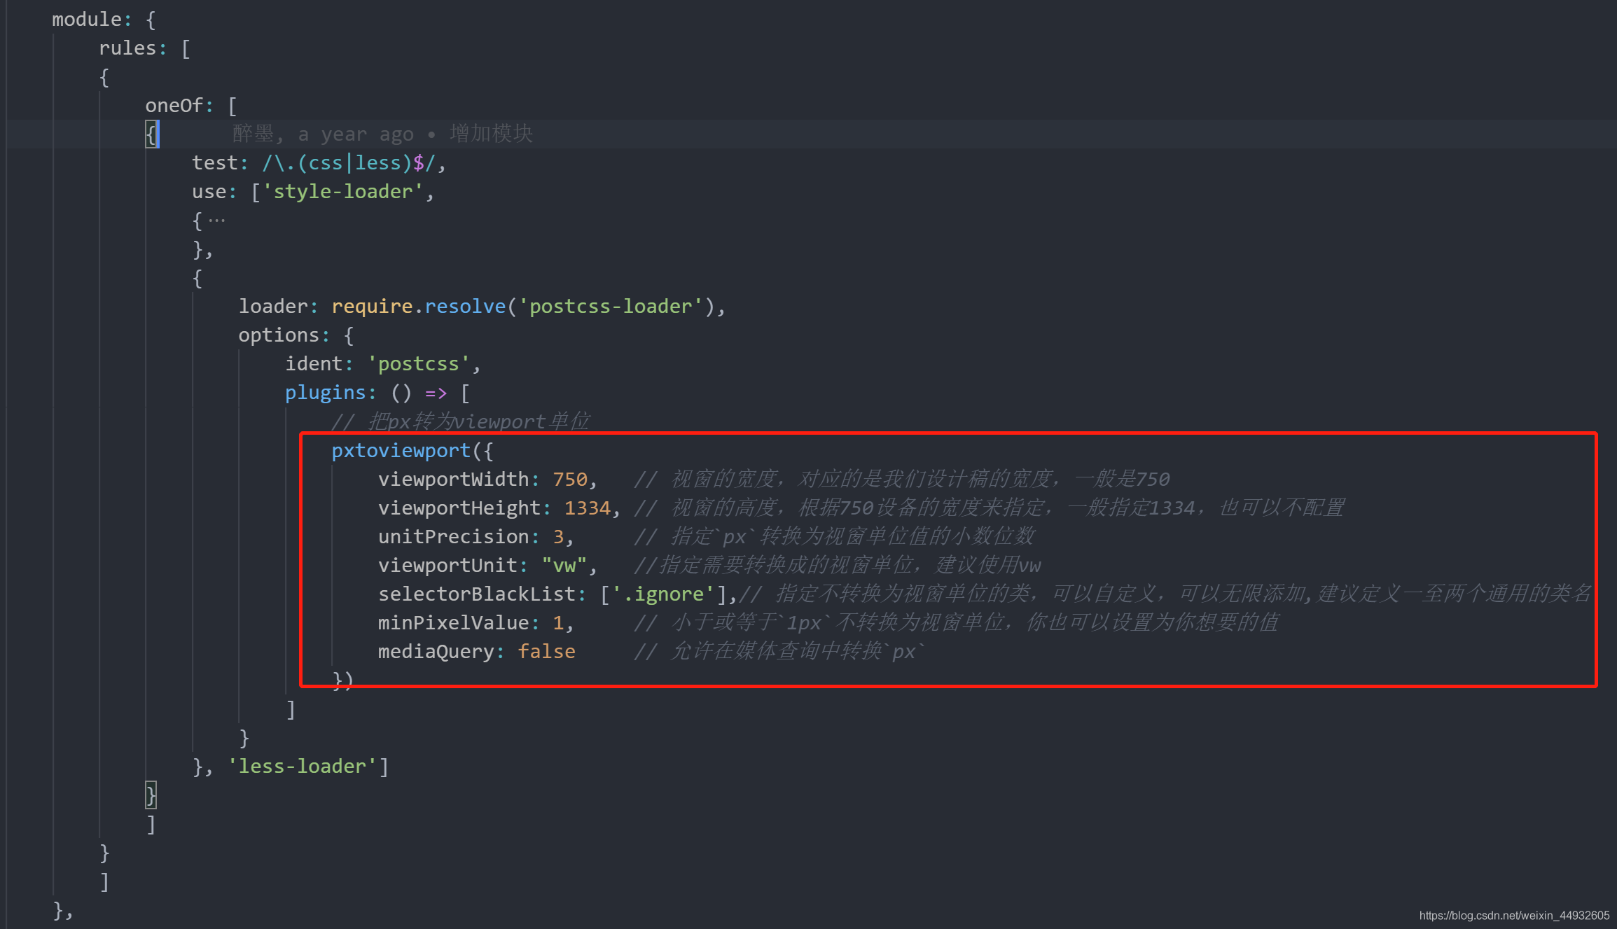Click the 'require' function name
Image resolution: width=1617 pixels, height=929 pixels.
pyautogui.click(x=372, y=307)
